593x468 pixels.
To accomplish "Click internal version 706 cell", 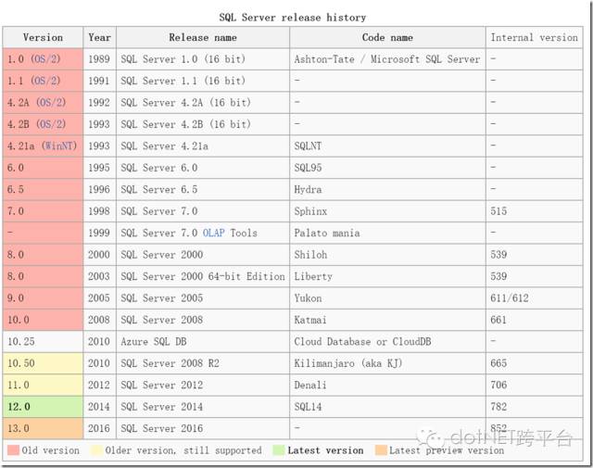I will [x=534, y=385].
